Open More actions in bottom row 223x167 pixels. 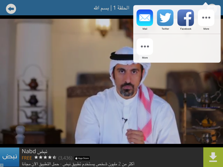point(145,46)
